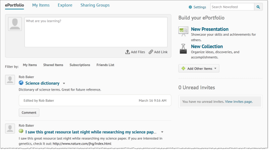Click the New Presentation easel icon
269x150 pixels.
[183, 32]
